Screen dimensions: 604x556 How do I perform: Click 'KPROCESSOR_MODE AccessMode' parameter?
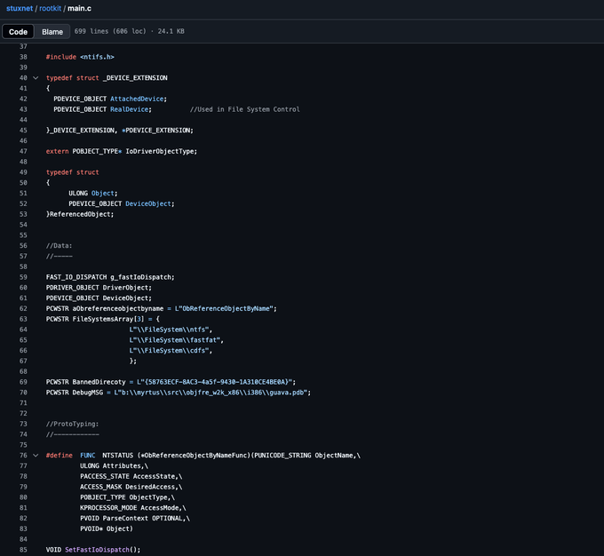pyautogui.click(x=130, y=508)
